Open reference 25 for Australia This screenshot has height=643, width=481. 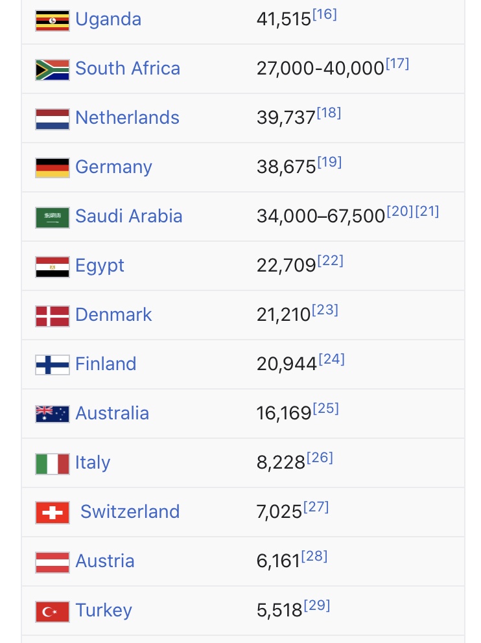(x=326, y=408)
